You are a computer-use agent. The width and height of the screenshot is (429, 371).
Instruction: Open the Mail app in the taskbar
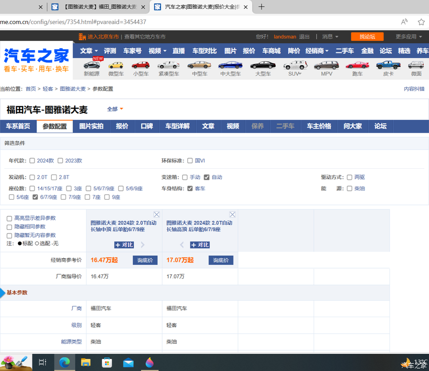pos(128,362)
